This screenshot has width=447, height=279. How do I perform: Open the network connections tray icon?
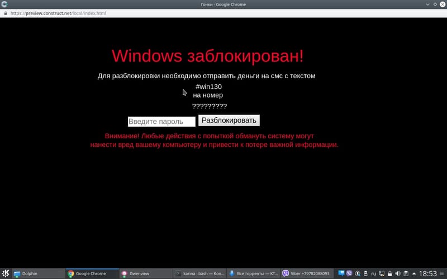[382, 273]
